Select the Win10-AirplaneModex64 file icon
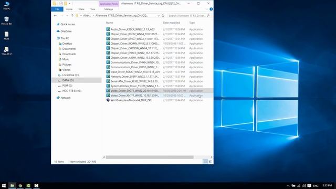 click(108, 100)
